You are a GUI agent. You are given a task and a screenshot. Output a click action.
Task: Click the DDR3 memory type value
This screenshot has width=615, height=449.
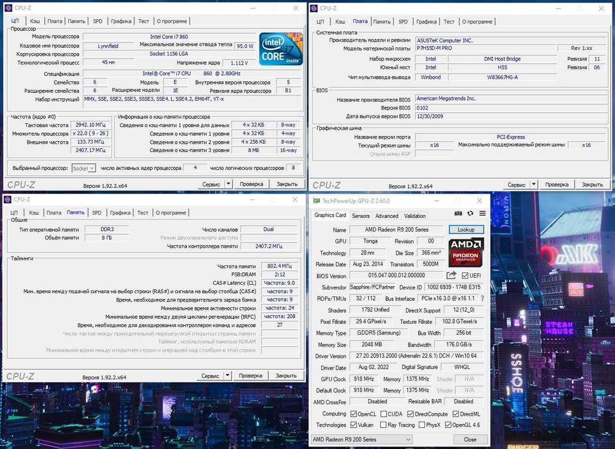coord(107,230)
